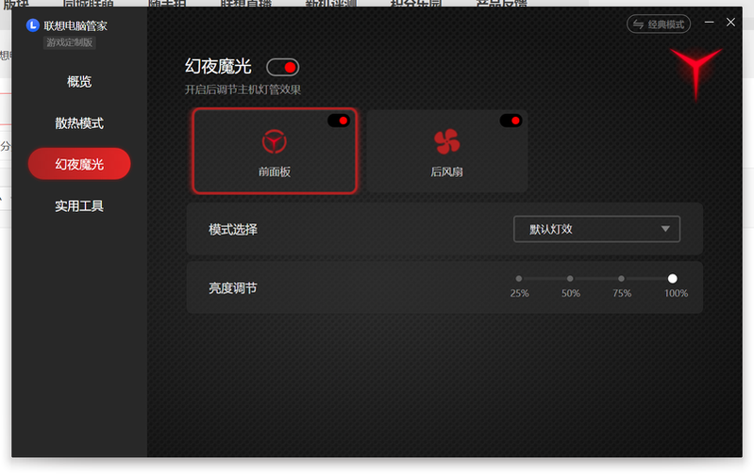Click the front panel (前面板) steering wheel icon
The height and width of the screenshot is (474, 754).
click(275, 141)
